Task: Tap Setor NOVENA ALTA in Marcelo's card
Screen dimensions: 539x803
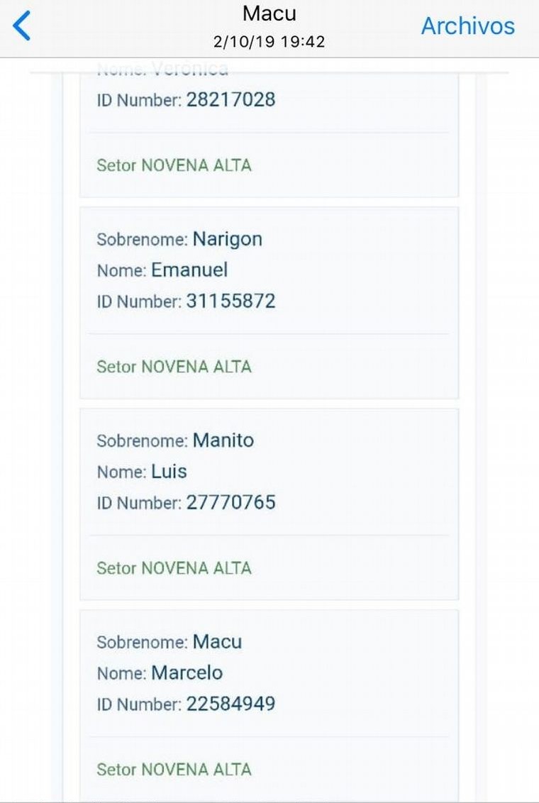Action: 174,770
